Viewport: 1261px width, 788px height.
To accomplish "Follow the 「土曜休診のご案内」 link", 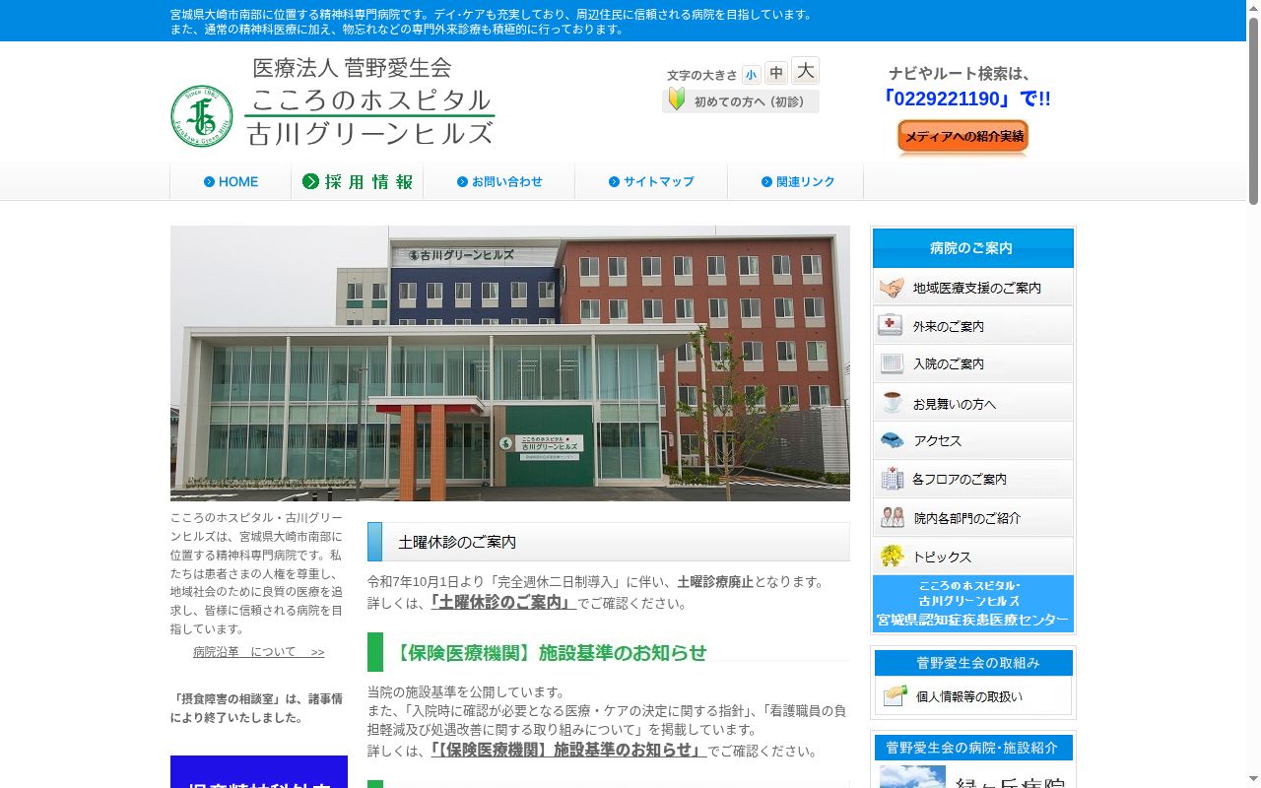I will [501, 602].
